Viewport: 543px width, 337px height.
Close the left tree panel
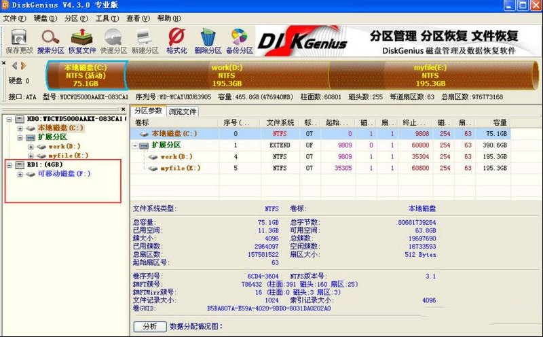[124, 109]
